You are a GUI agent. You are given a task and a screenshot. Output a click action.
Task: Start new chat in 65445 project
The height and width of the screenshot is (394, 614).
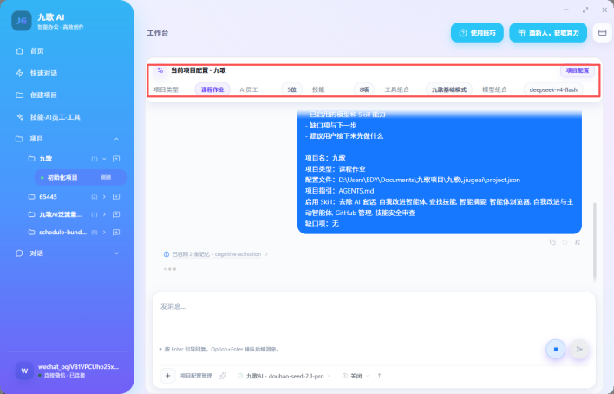point(116,197)
